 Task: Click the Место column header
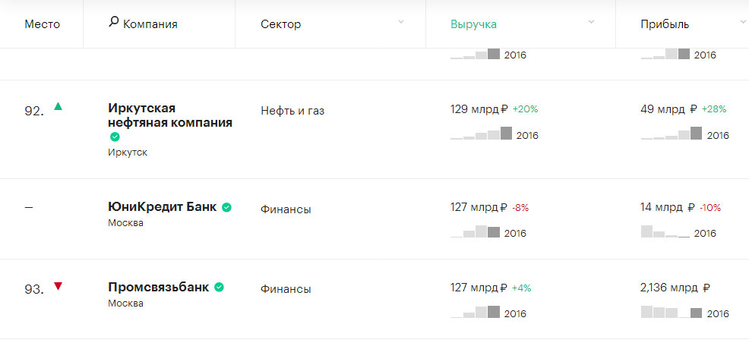coord(42,24)
